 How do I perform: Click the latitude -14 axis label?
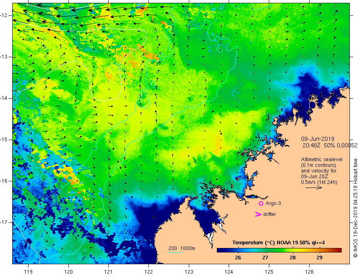(4, 98)
